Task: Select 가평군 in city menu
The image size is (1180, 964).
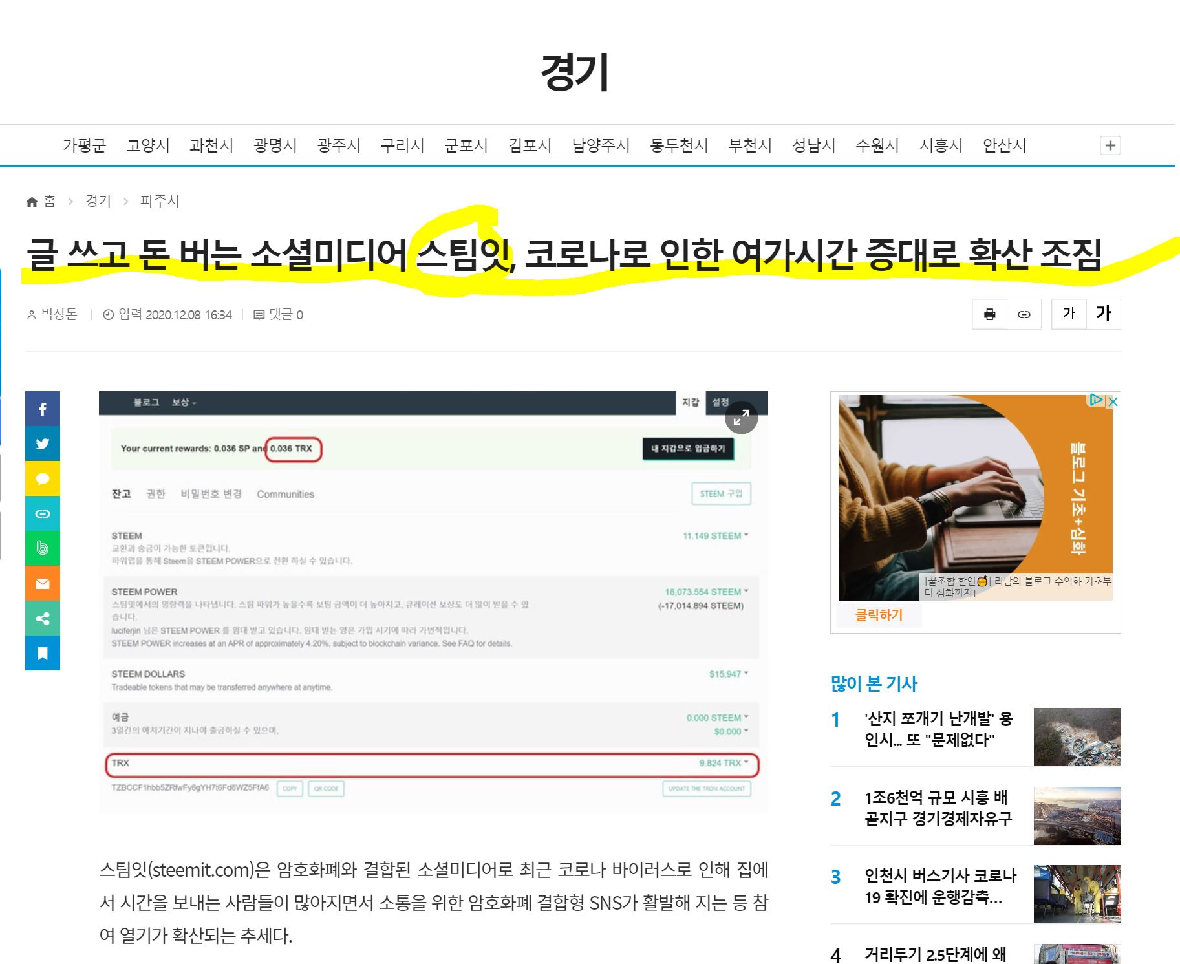Action: coord(84,145)
